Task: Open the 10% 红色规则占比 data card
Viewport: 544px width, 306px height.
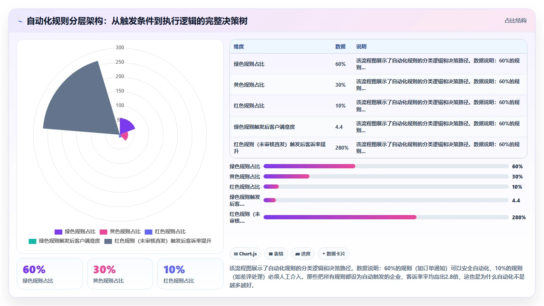Action: click(190, 274)
